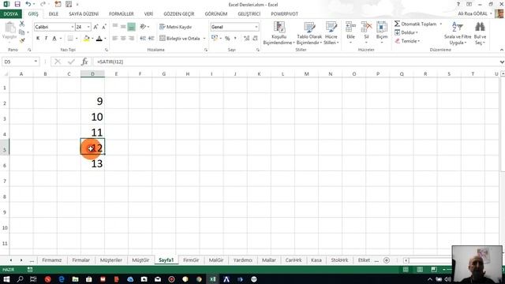Toggle center text horizontally

tap(123, 39)
